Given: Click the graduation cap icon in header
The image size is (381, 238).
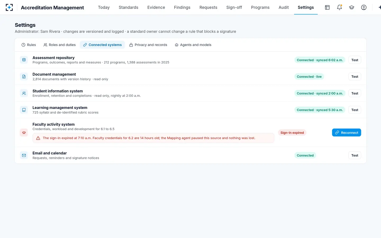Looking at the screenshot, I should point(352,7).
